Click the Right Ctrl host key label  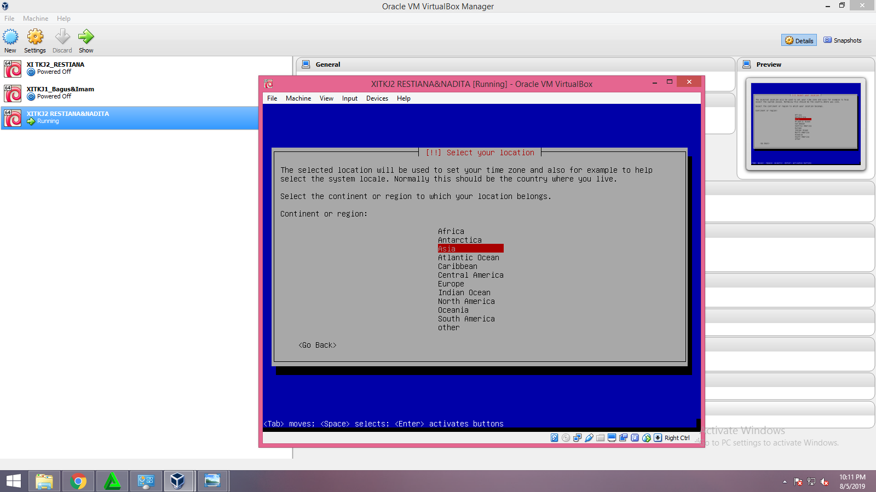pos(677,438)
